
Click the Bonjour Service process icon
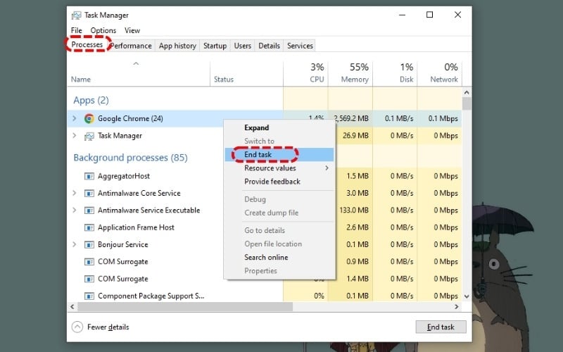point(89,244)
